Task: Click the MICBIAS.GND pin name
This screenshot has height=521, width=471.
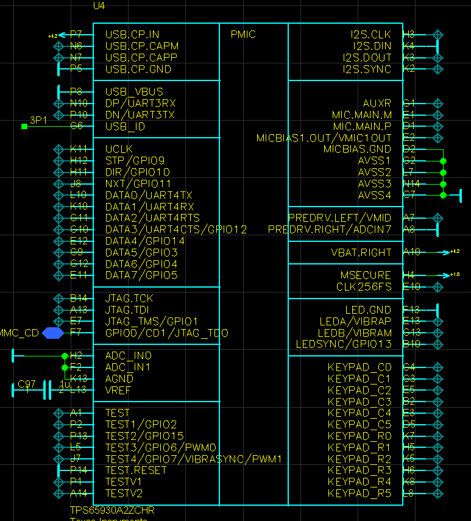Action: coord(358,149)
